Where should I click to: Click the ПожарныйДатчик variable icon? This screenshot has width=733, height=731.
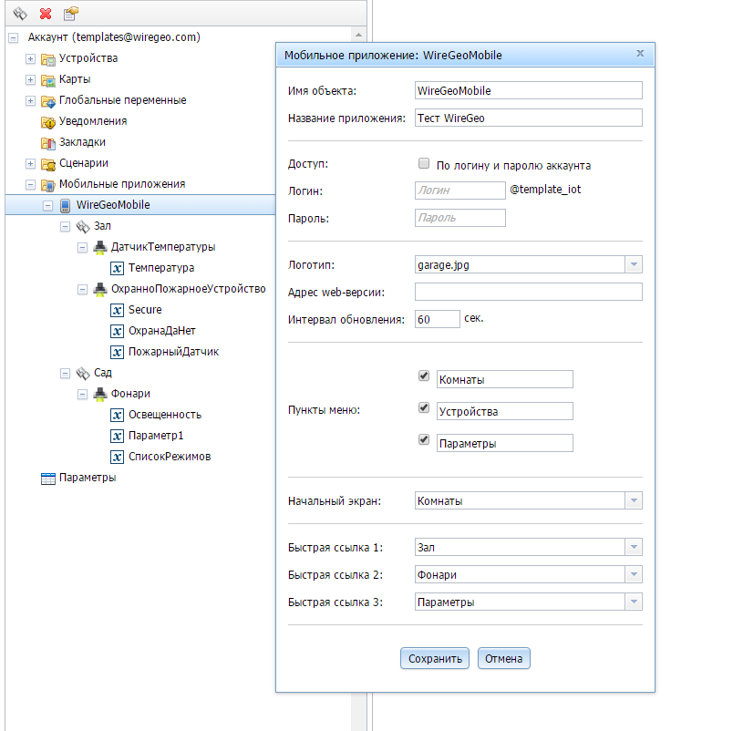117,353
